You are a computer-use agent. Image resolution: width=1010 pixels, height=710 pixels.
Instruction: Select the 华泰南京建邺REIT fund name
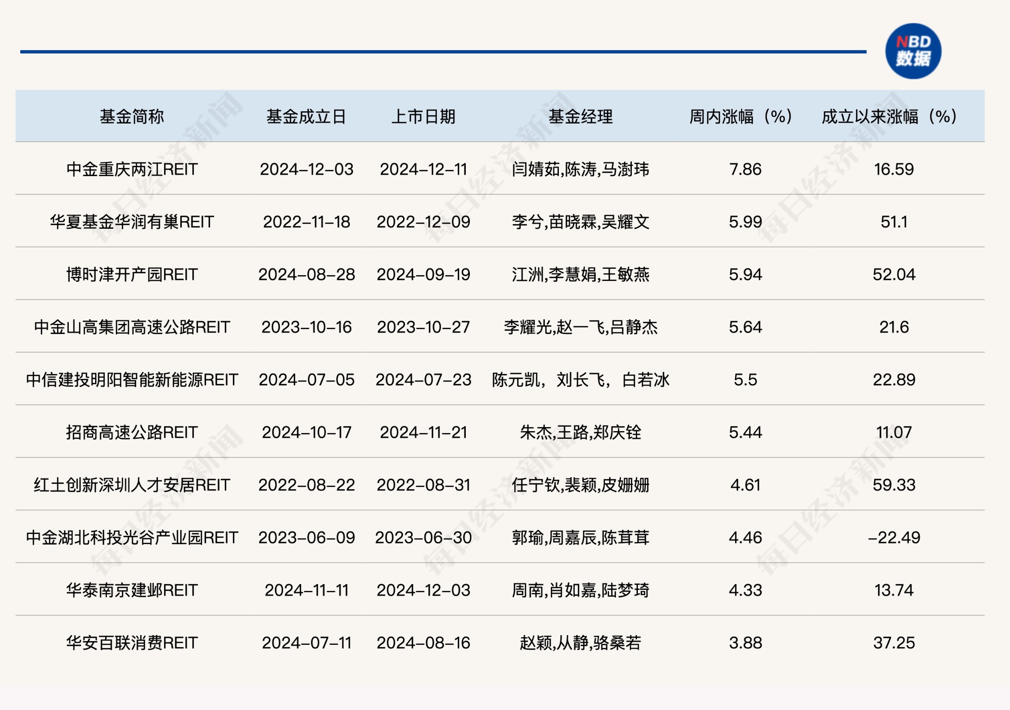(132, 591)
